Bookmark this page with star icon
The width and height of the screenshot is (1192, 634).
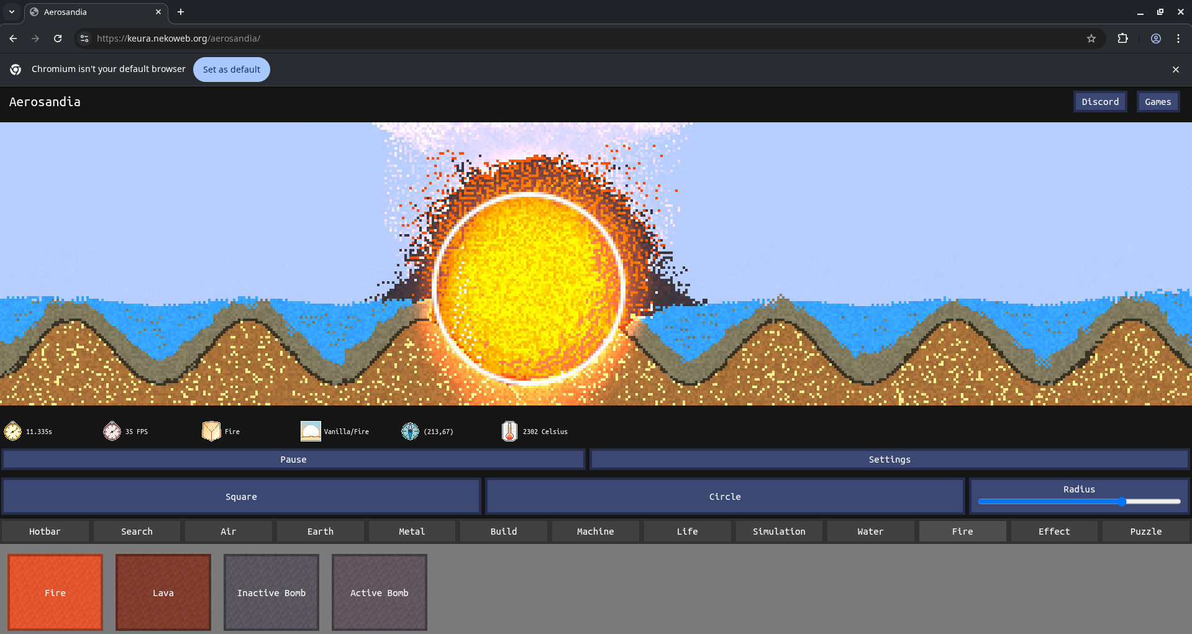tap(1091, 38)
